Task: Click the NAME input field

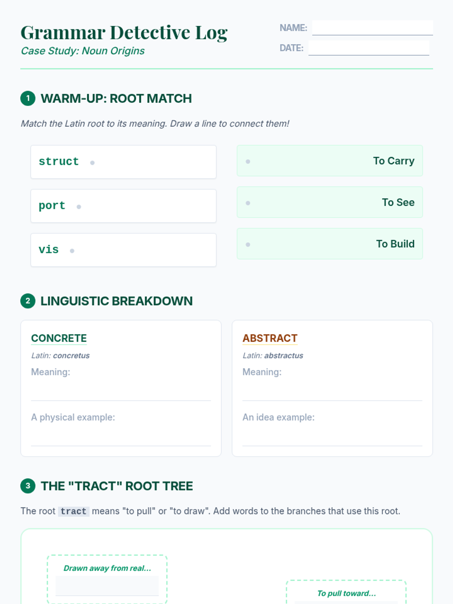Action: tap(372, 28)
